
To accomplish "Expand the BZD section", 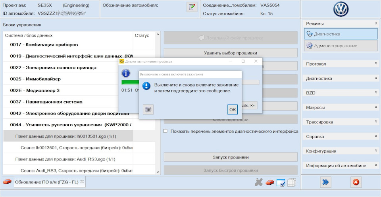I will pyautogui.click(x=376, y=93).
